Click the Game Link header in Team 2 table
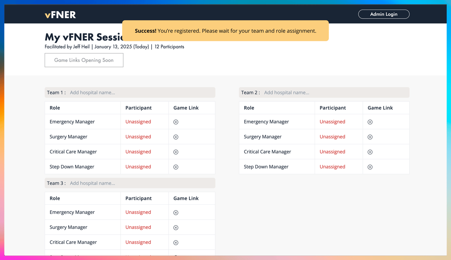Screen dimensions: 451x260 pos(380,108)
